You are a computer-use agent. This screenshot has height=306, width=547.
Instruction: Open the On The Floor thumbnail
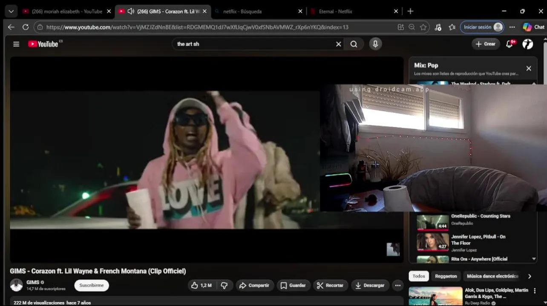click(x=432, y=242)
